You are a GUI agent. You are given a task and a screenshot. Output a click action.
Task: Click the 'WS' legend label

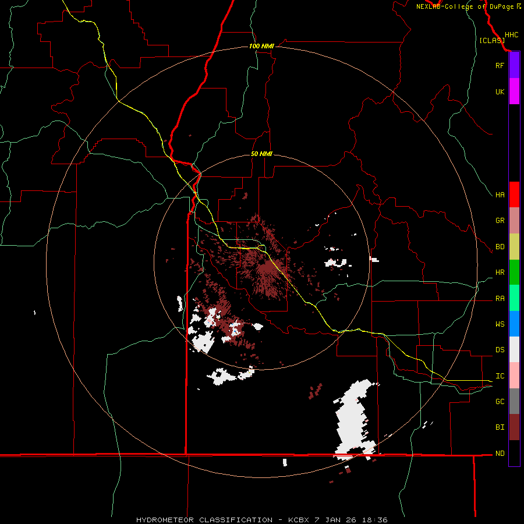pos(500,324)
